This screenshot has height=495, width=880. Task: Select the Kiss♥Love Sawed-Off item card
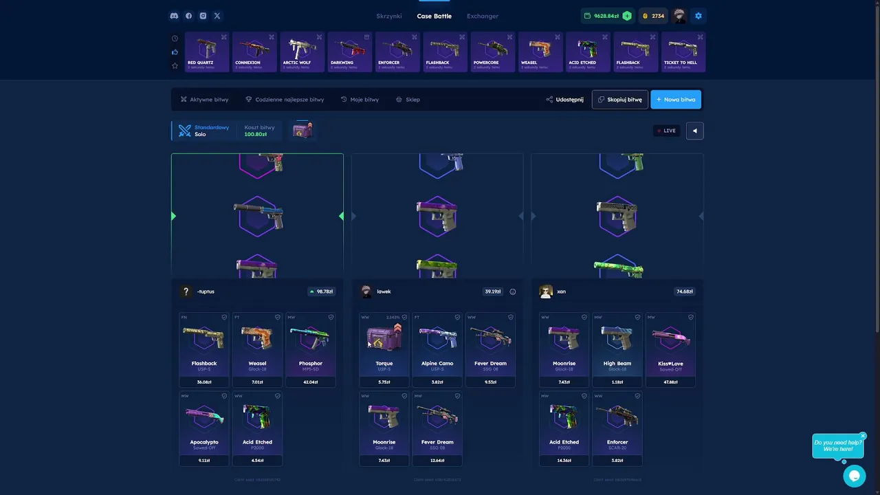(x=670, y=350)
